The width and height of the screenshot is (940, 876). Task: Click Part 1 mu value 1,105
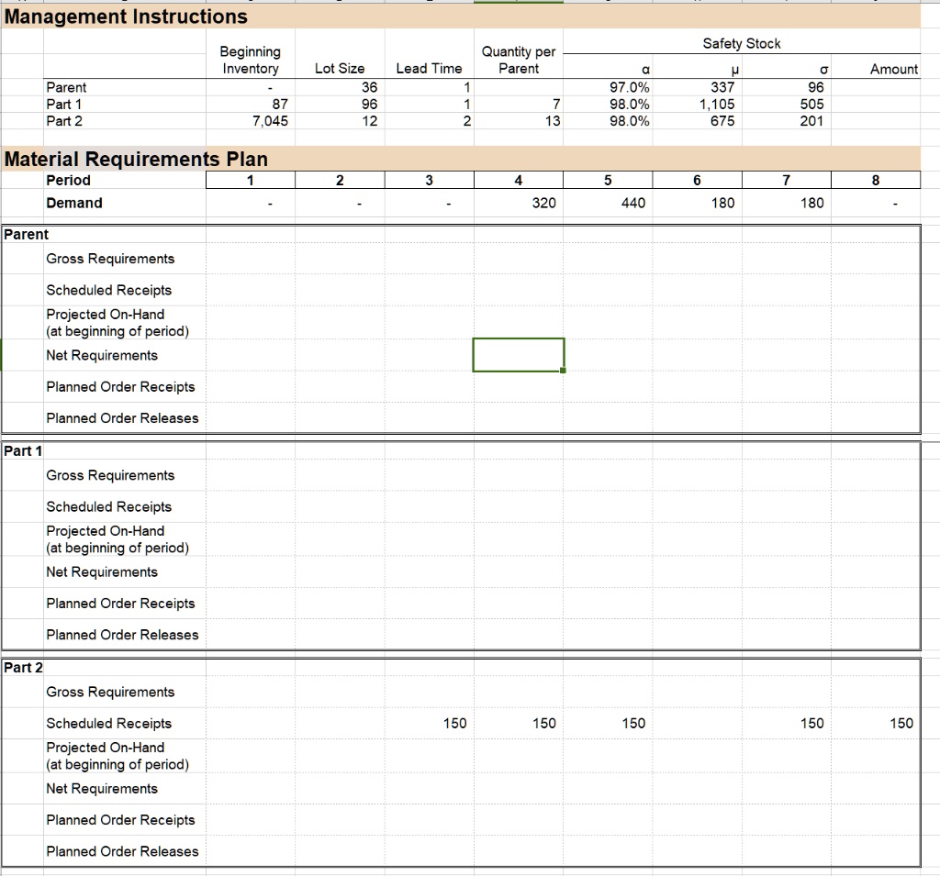[x=716, y=104]
